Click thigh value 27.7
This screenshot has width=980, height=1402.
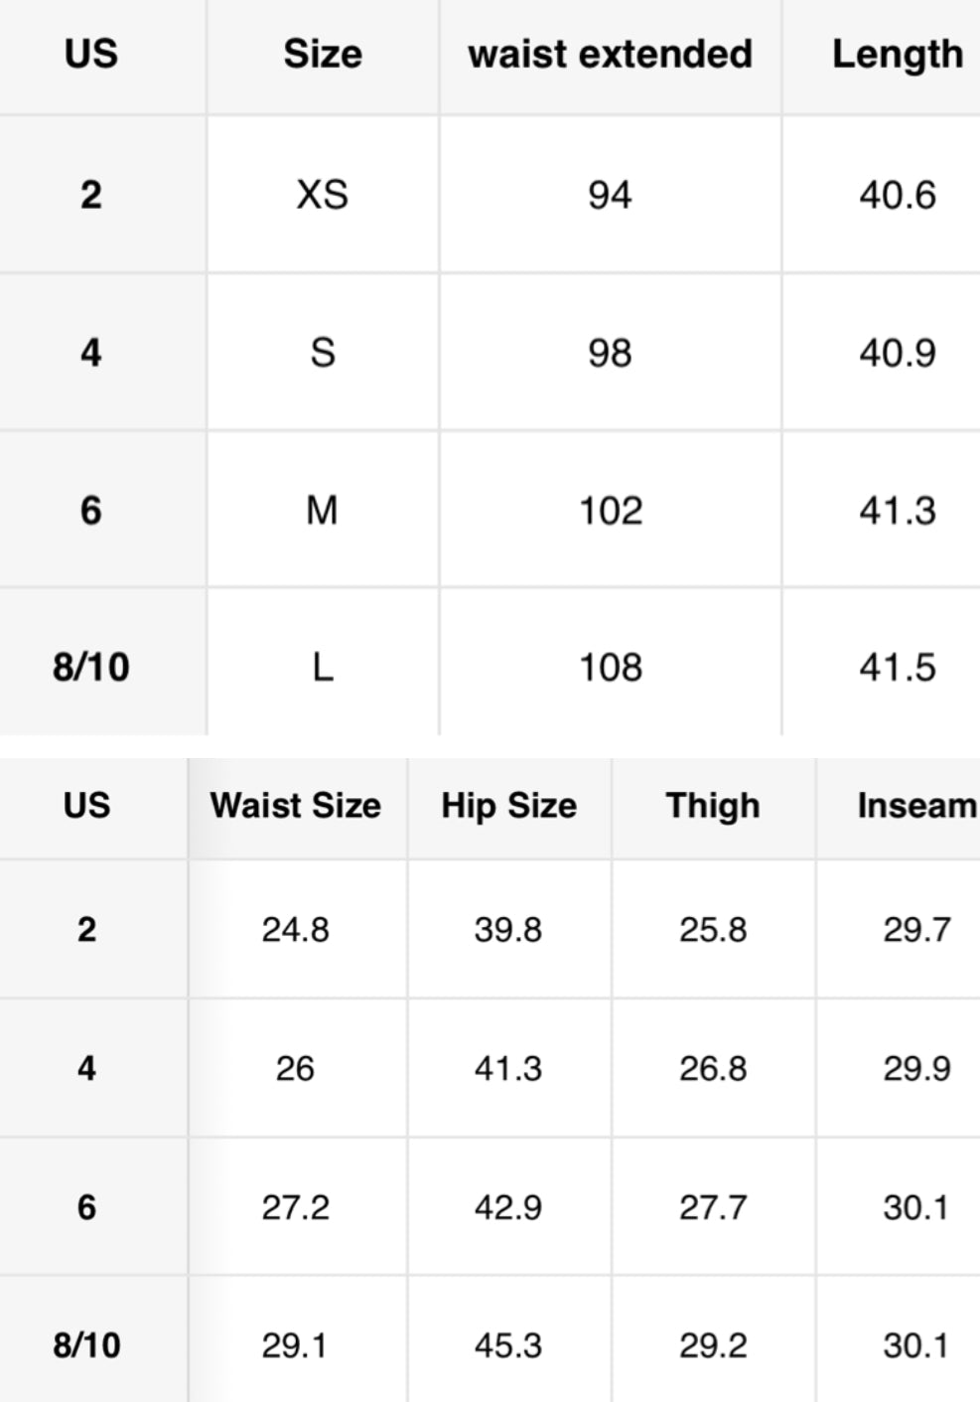[x=713, y=1207]
